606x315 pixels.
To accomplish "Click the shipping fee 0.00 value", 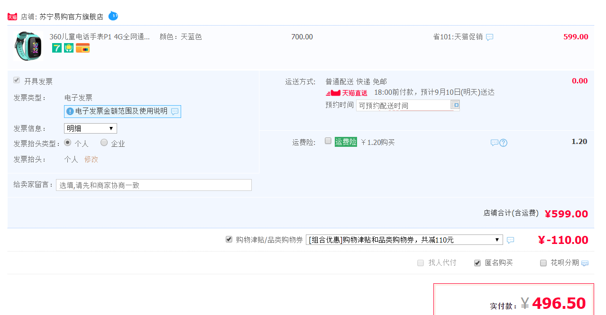I will (x=579, y=81).
